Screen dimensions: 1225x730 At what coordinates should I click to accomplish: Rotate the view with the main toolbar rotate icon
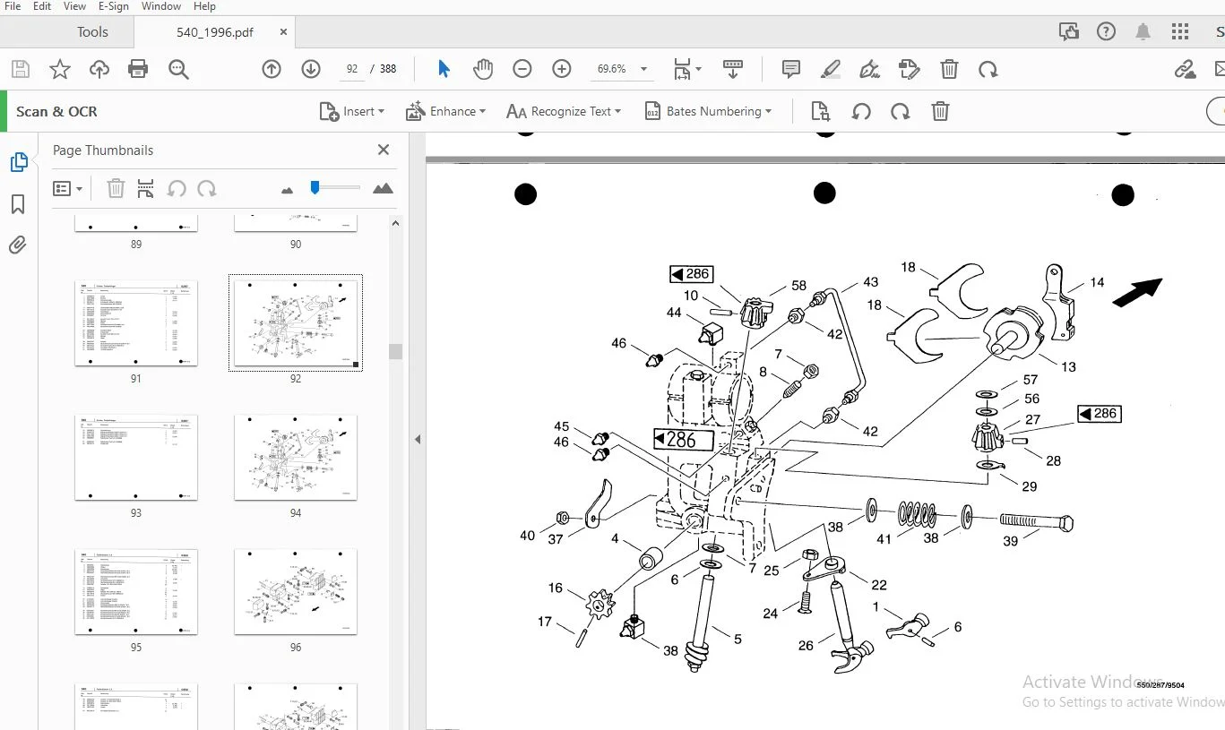pos(988,69)
